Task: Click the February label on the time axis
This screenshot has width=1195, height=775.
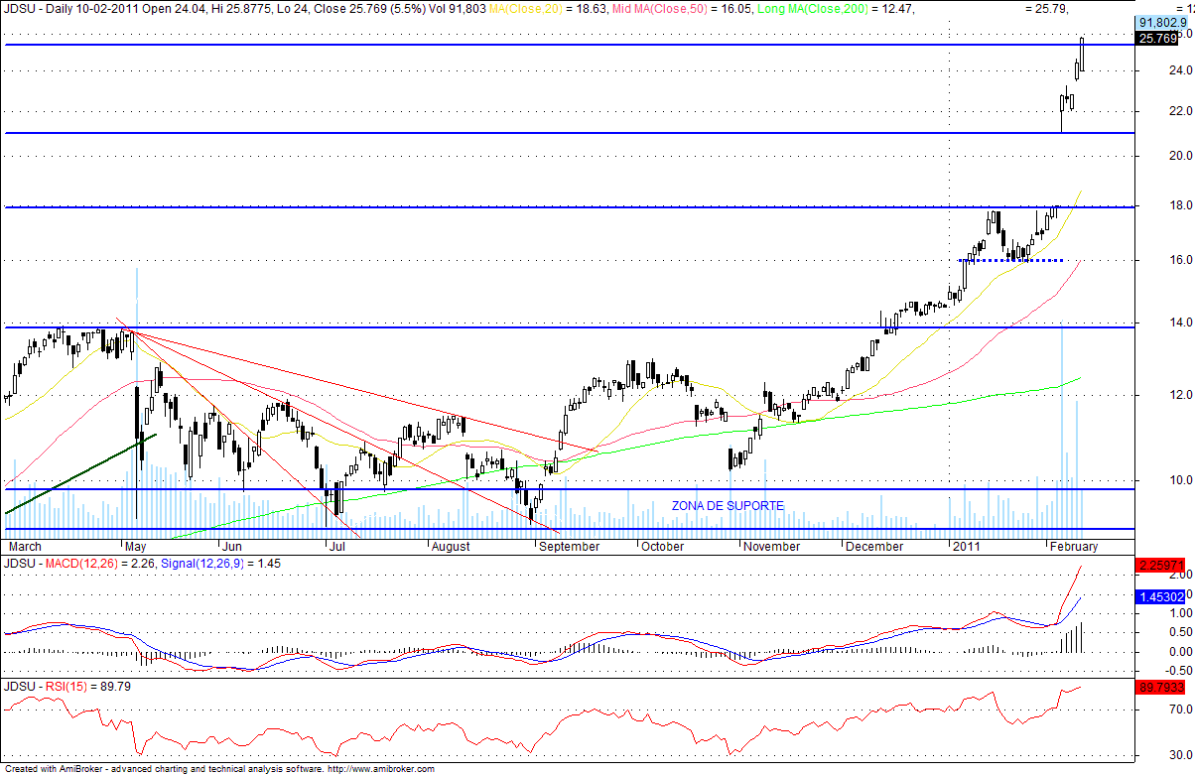Action: pyautogui.click(x=1075, y=546)
